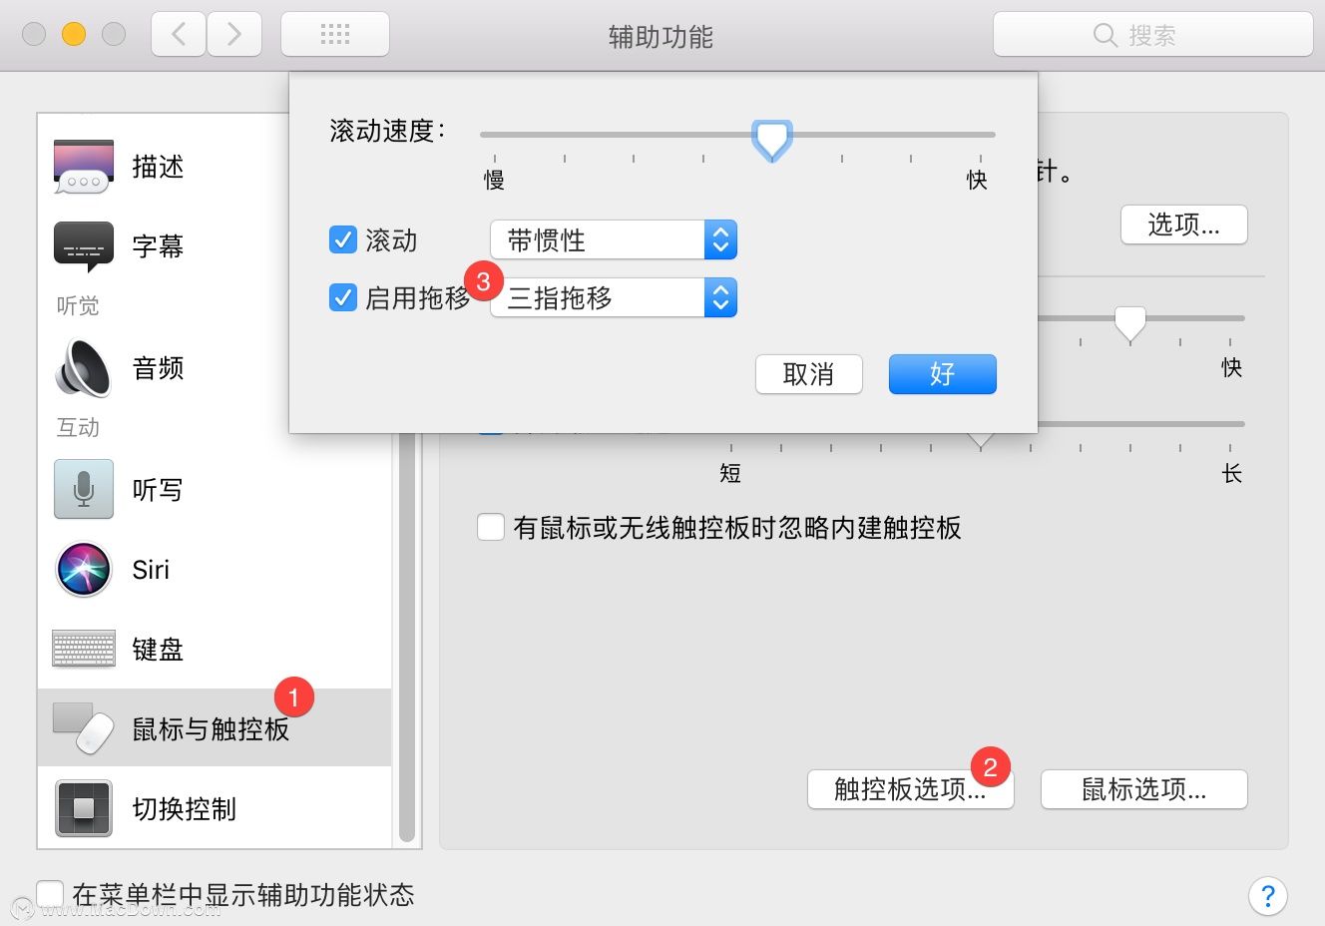Screen dimensions: 1325x926
Task: Disable the 启用拖移 dragging checkbox
Action: [x=343, y=297]
